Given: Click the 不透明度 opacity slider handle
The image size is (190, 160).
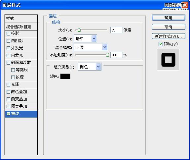Looking at the screenshot, I should tap(107, 55).
